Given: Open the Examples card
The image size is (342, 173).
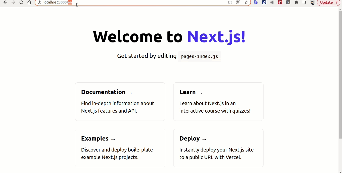Looking at the screenshot, I should pos(120,148).
